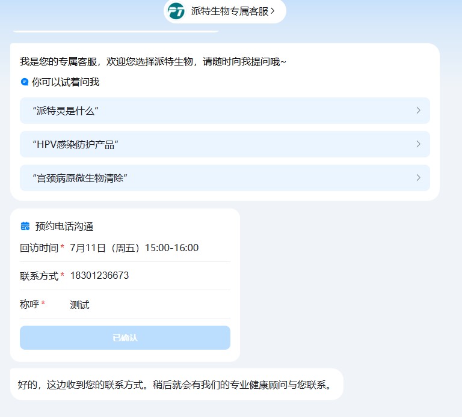This screenshot has width=462, height=417.
Task: Click the arrow on the 宫颈病原微生物清除 row
Action: tap(418, 178)
